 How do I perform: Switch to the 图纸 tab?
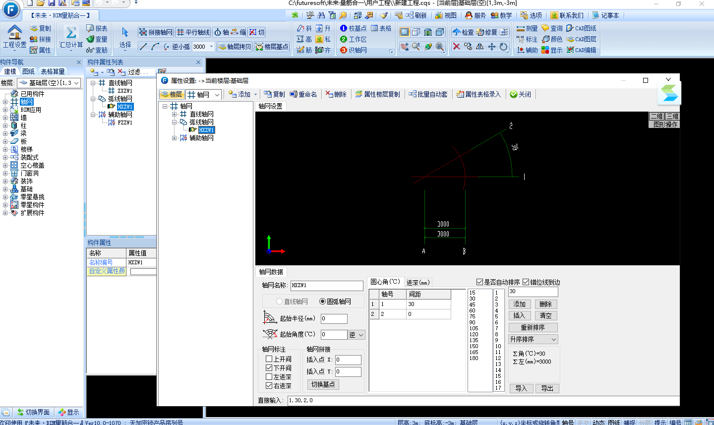[29, 71]
